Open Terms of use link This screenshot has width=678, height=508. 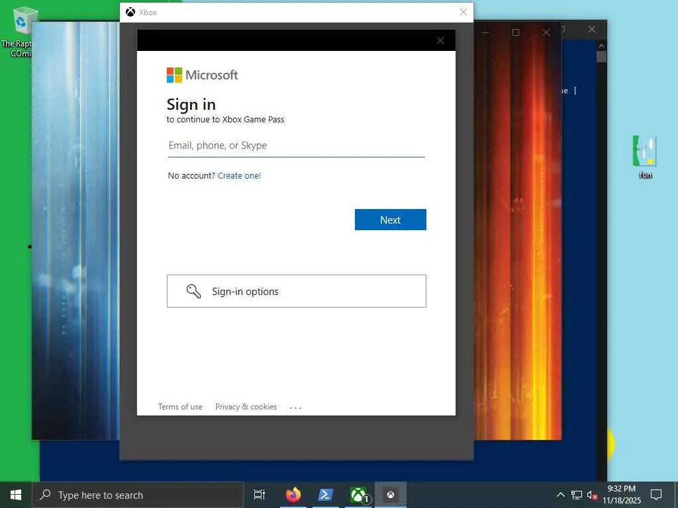tap(180, 407)
